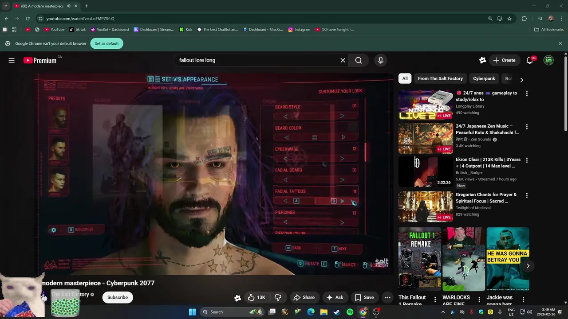Dislike the video

click(278, 297)
